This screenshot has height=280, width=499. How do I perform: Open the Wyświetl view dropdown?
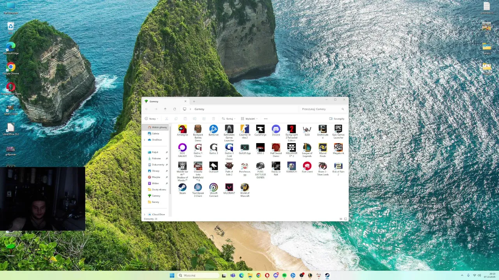(x=249, y=119)
